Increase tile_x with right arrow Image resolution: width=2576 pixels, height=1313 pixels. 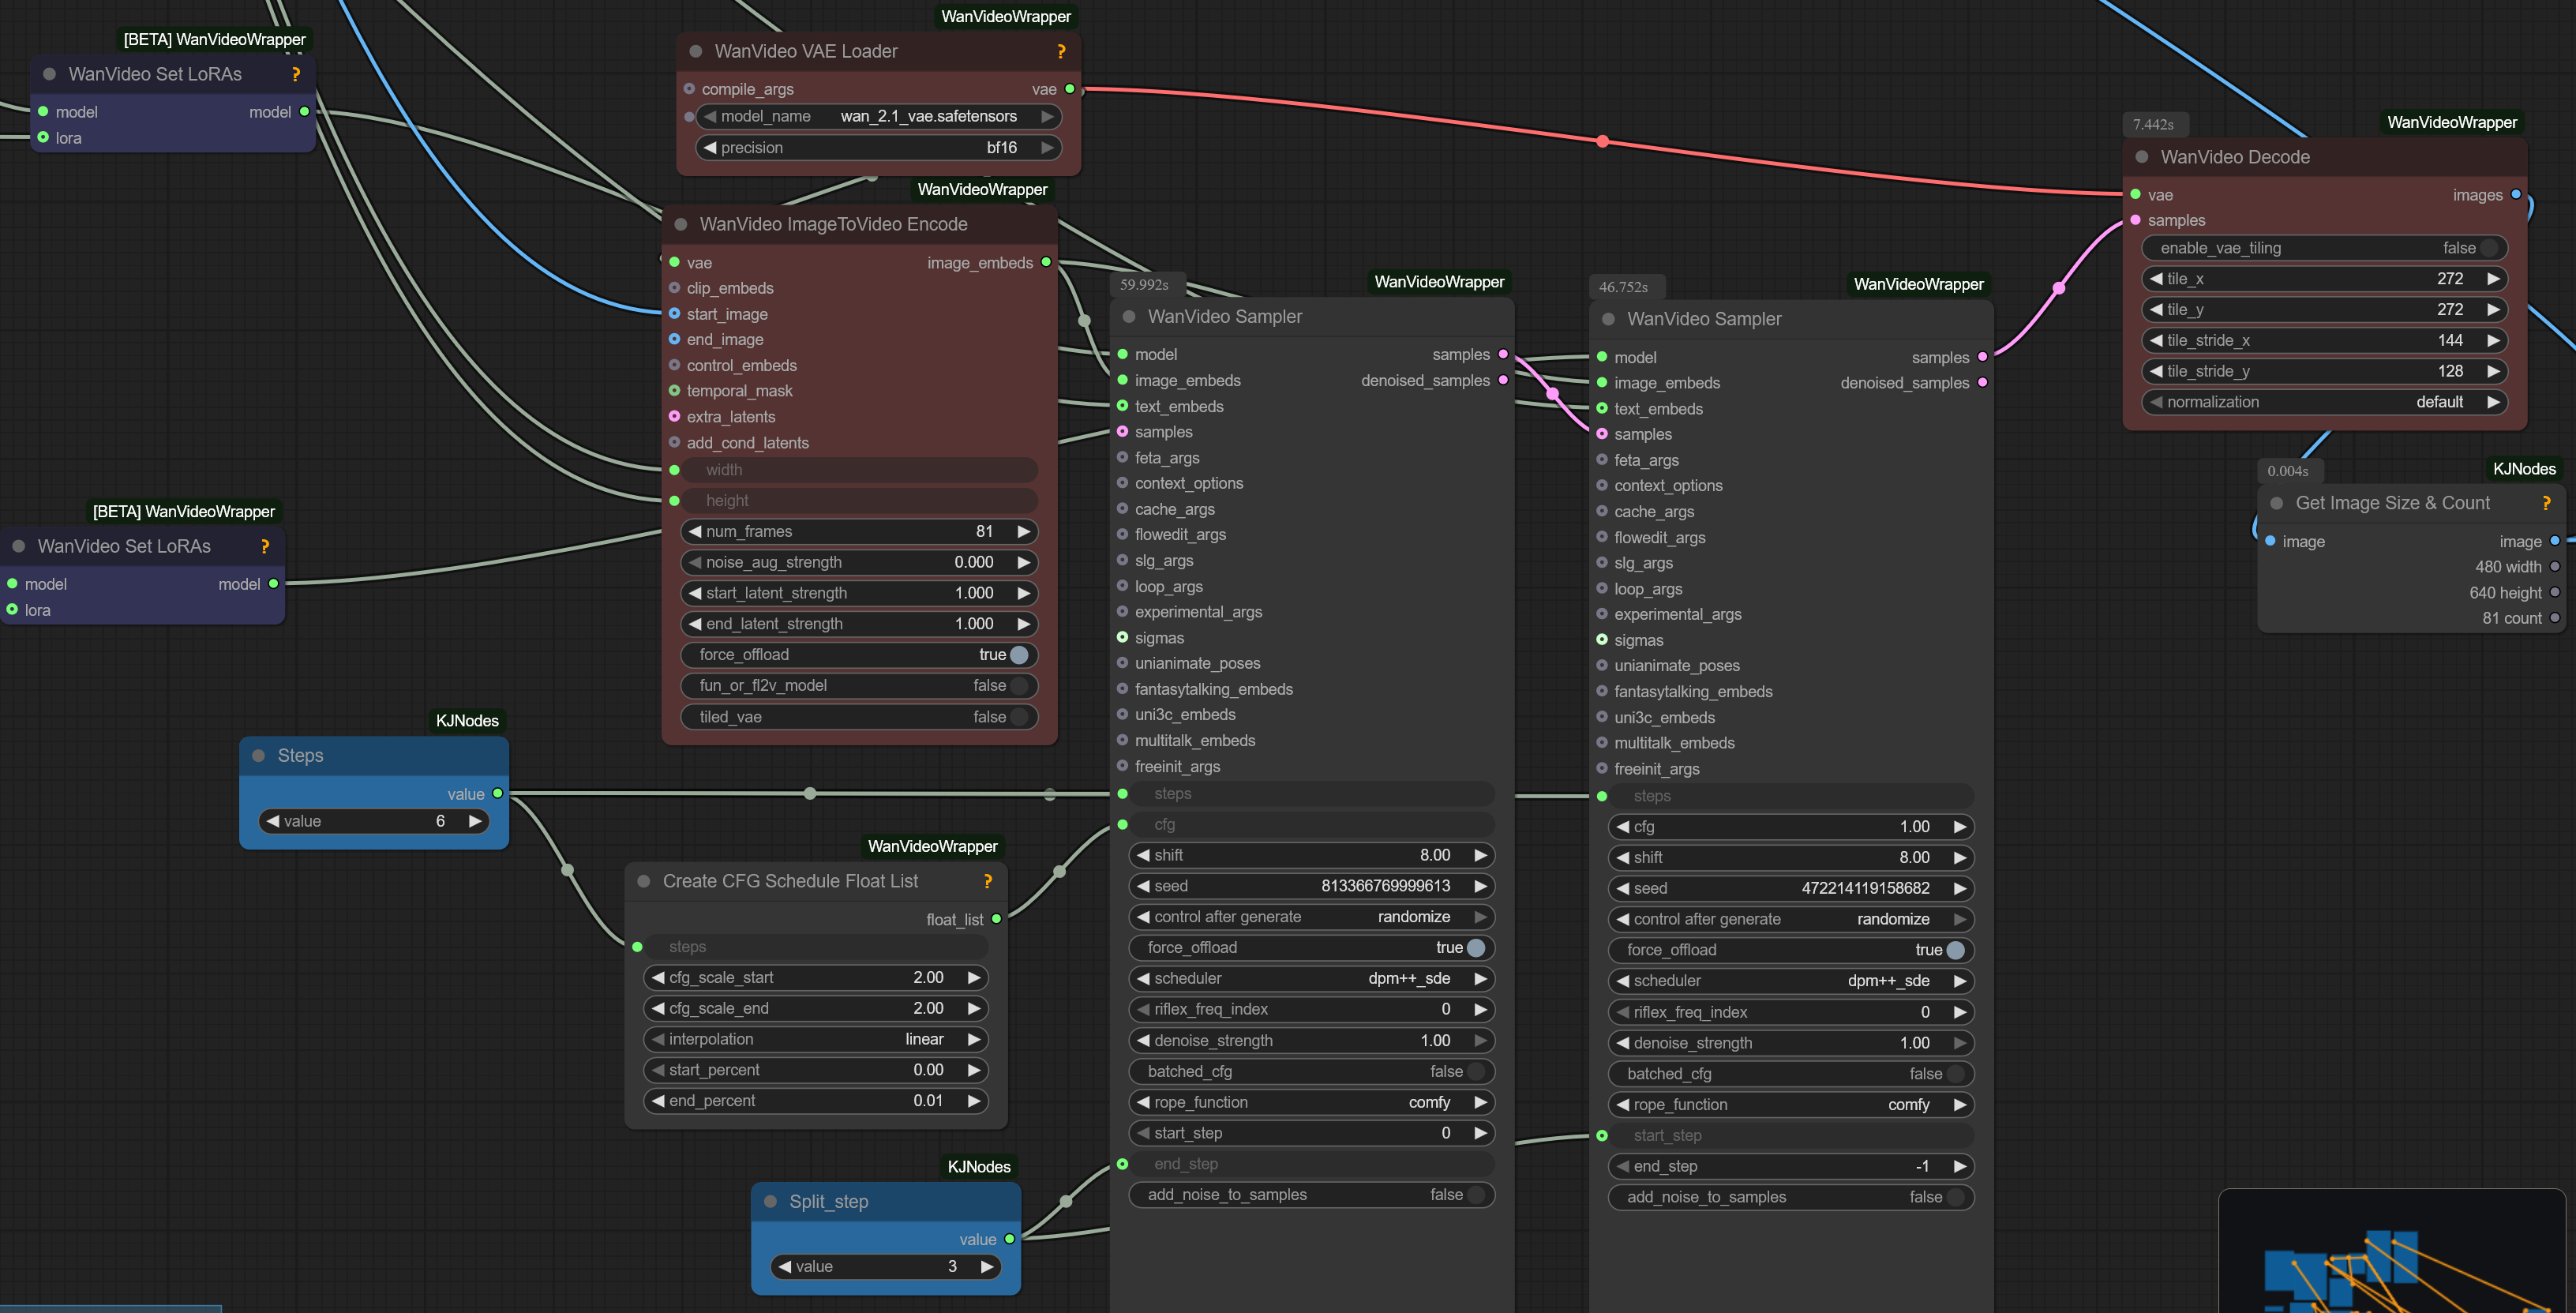tap(2494, 278)
